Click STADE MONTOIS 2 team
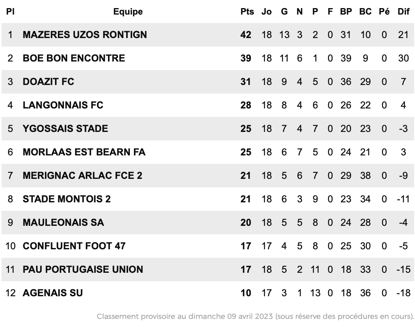The image size is (415, 327). (x=67, y=199)
